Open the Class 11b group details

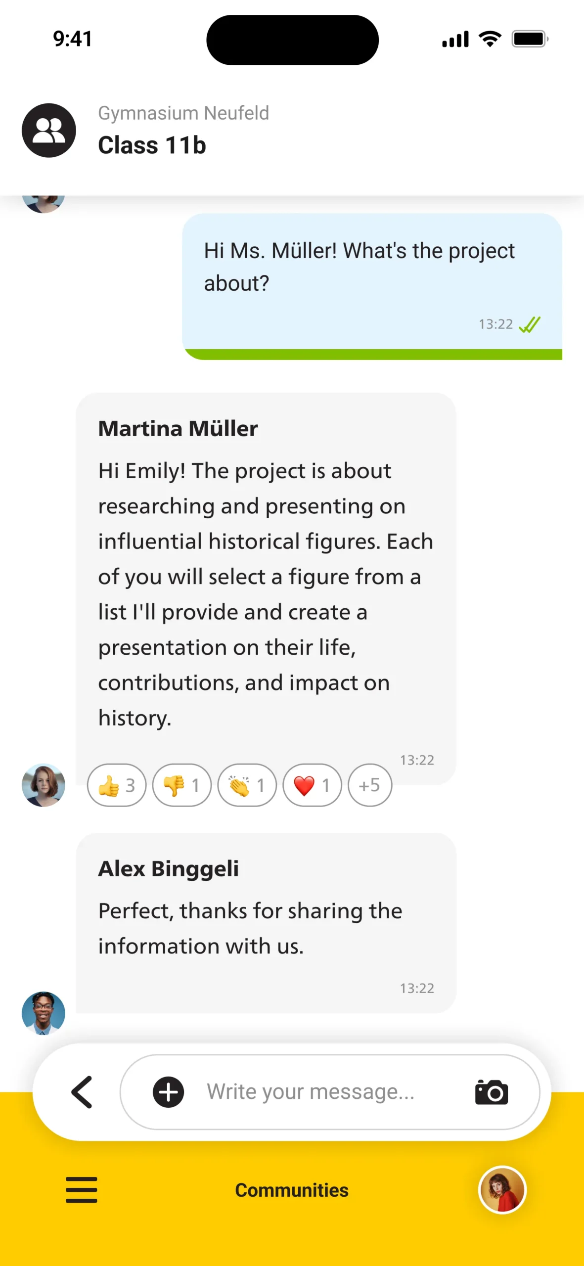tap(152, 145)
